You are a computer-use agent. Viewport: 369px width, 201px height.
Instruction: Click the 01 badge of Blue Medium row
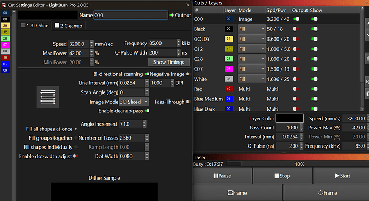228,99
